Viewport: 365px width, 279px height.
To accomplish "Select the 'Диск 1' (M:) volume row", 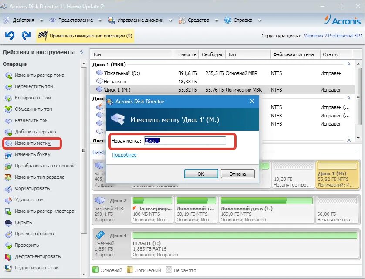I will tap(222, 90).
